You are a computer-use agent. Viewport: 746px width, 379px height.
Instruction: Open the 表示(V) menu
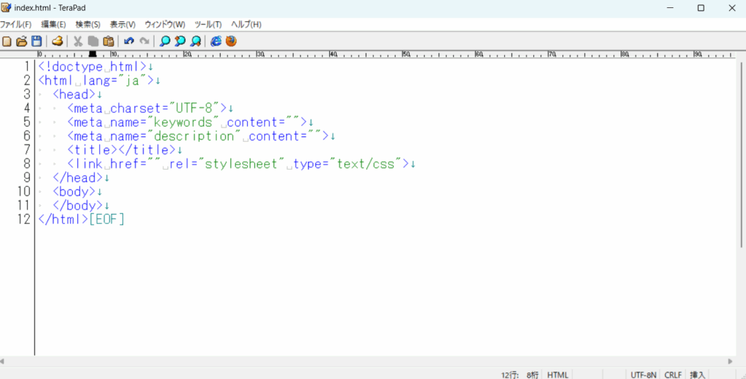click(x=122, y=24)
